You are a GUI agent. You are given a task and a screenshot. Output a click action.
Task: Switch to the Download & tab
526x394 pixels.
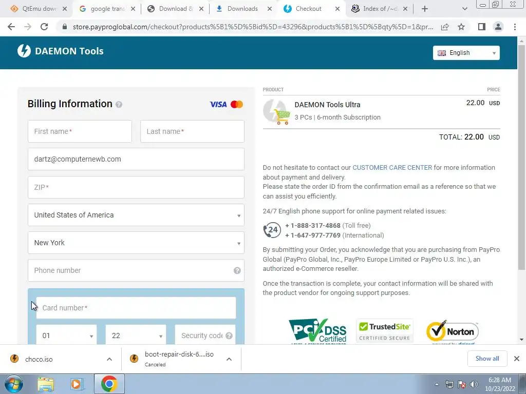point(172,9)
